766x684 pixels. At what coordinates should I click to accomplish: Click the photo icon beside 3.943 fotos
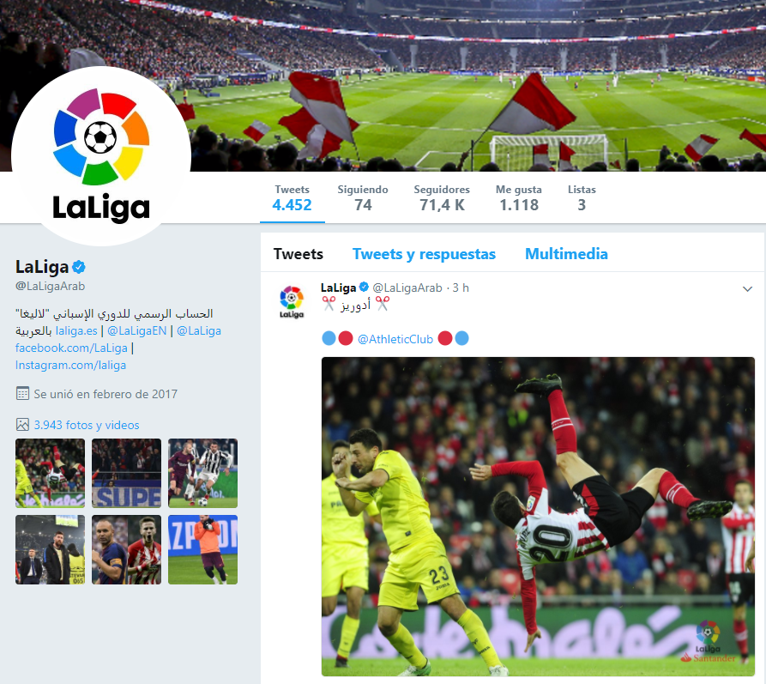tap(22, 424)
